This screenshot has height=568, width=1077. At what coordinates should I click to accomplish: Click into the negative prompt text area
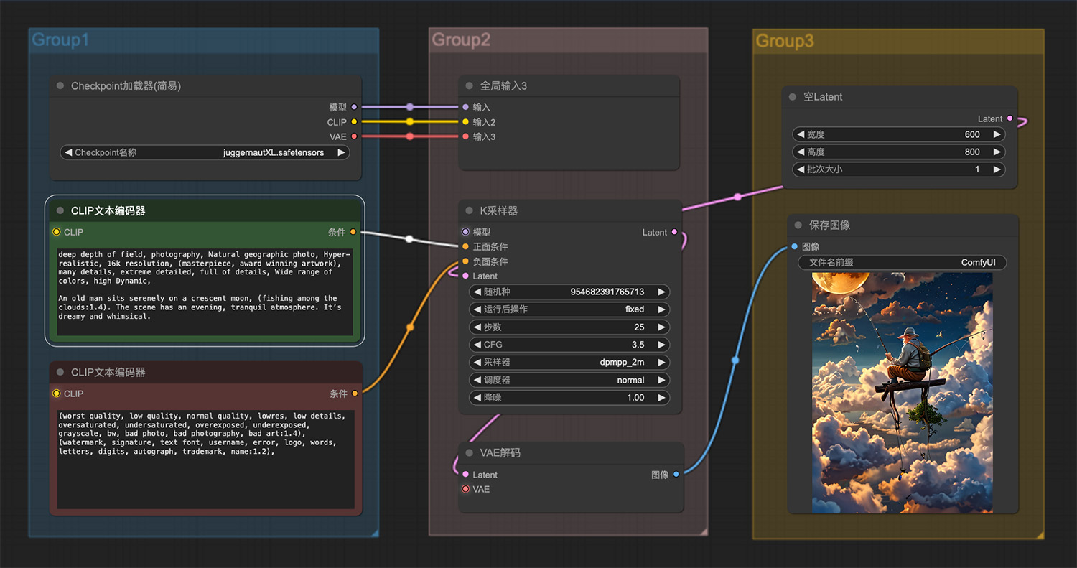click(x=205, y=460)
